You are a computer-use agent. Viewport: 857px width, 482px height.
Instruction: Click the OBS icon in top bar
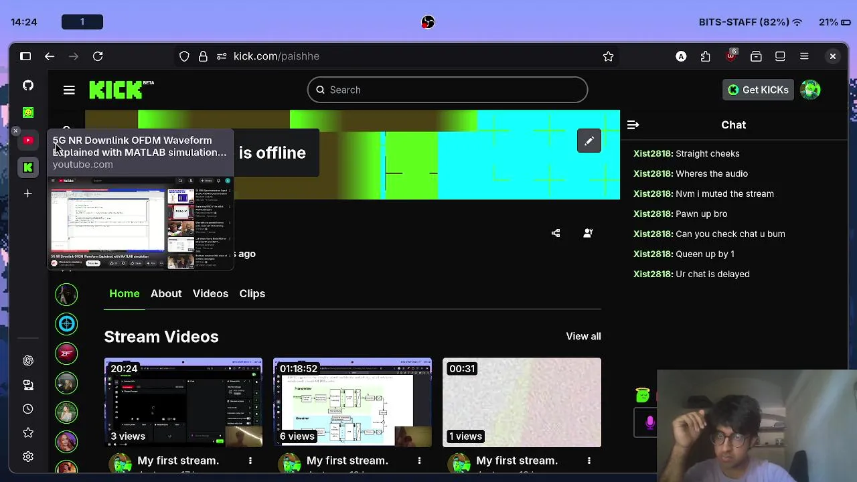(x=428, y=22)
